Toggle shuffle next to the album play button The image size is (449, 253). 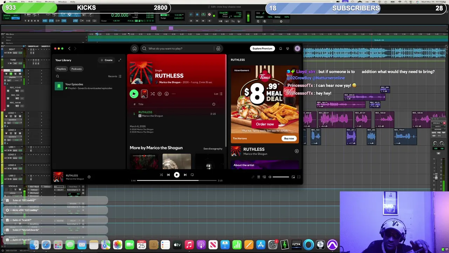(153, 94)
